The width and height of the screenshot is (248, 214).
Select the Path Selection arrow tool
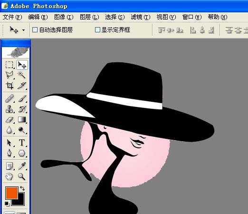9,143
